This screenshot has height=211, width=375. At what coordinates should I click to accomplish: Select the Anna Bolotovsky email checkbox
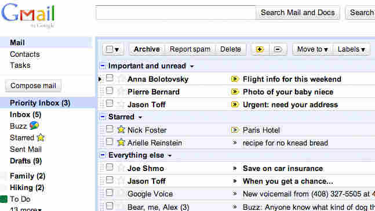[110, 78]
